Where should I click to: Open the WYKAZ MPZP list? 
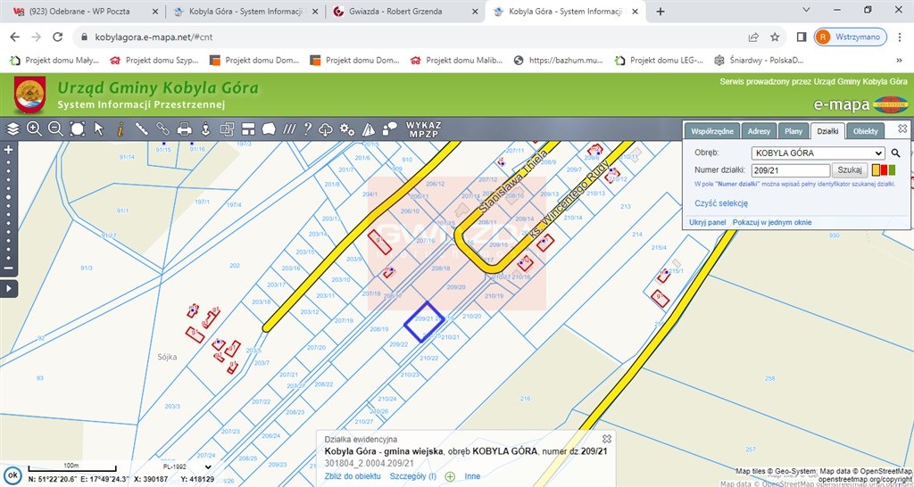click(x=424, y=130)
